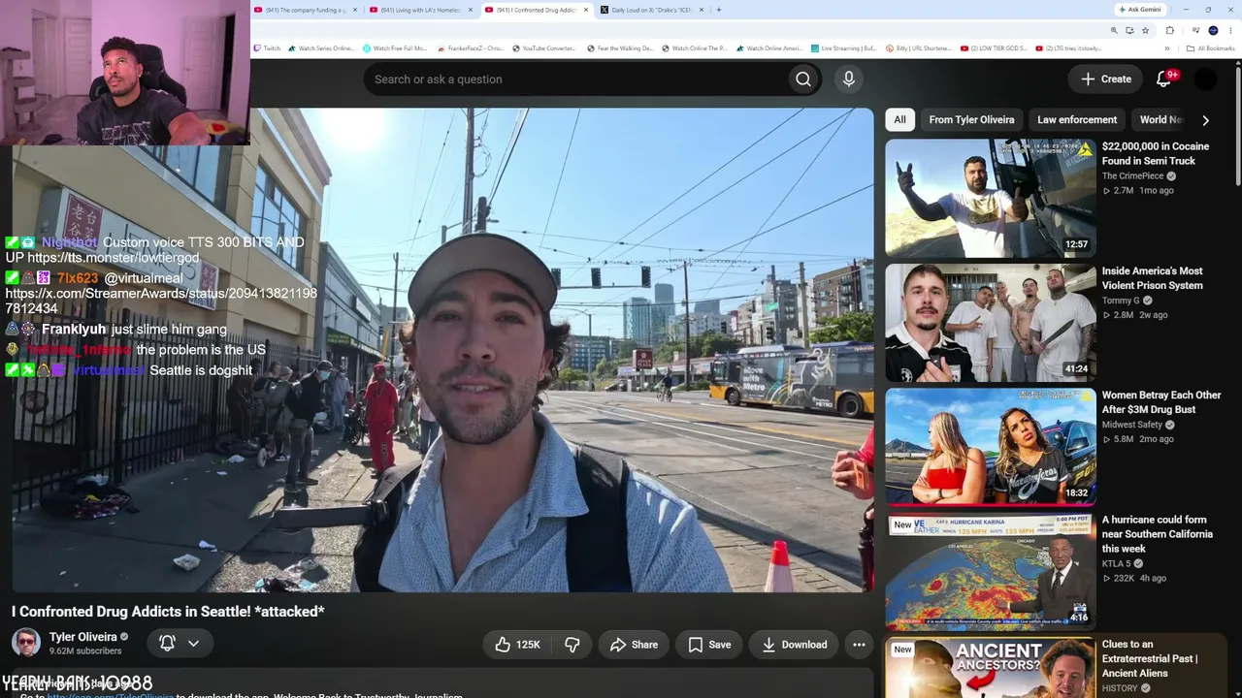
Task: Switch to 'Living with LA's Homeless' tab
Action: [x=422, y=10]
